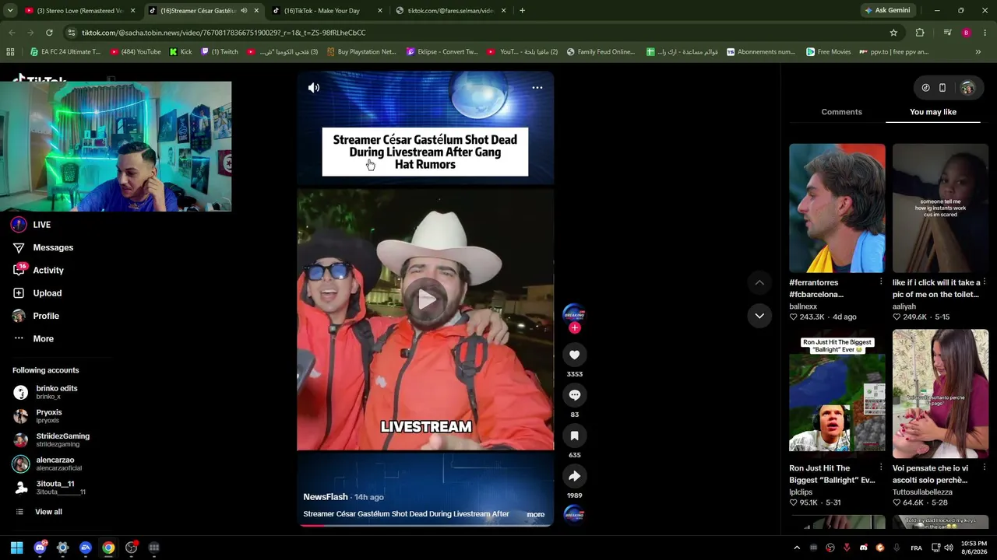This screenshot has width=997, height=560.
Task: Mute the Streamer César tab audio
Action: [244, 11]
